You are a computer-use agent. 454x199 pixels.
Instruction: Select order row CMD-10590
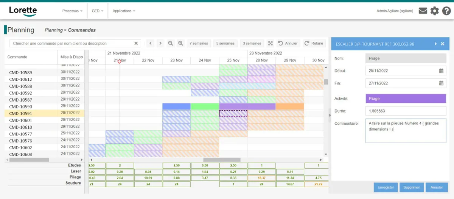pos(44,107)
